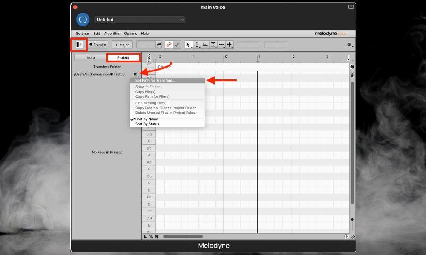Click the /Users/andrewsiemon/Desktop path text
Viewport: 426px width, 255px height.
tap(99, 74)
